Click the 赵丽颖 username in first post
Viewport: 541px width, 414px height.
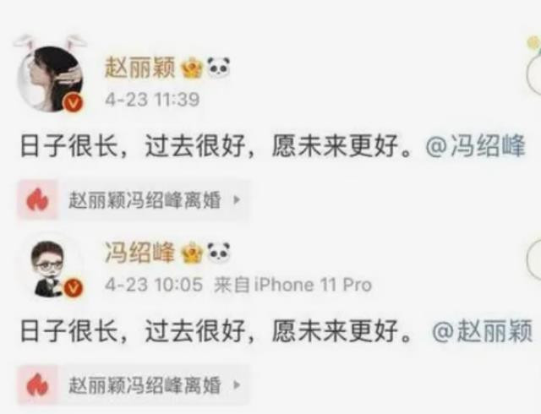pyautogui.click(x=139, y=68)
